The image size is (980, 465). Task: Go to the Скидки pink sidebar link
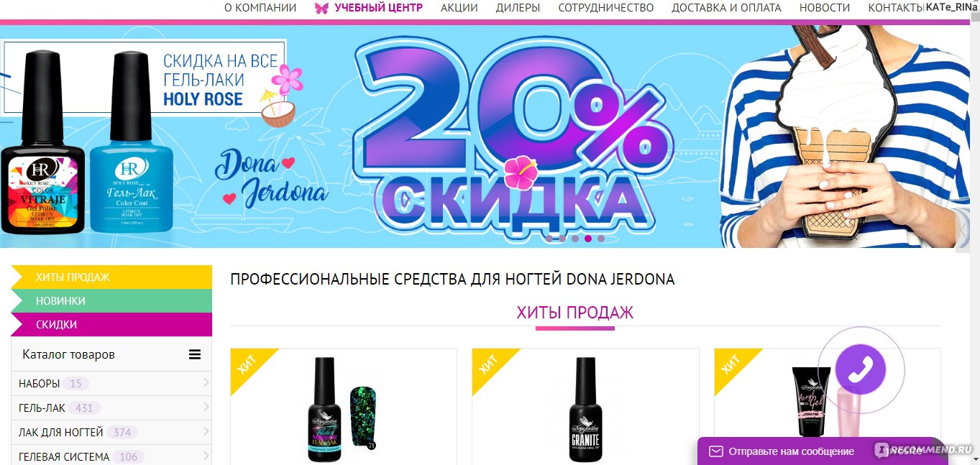point(111,324)
